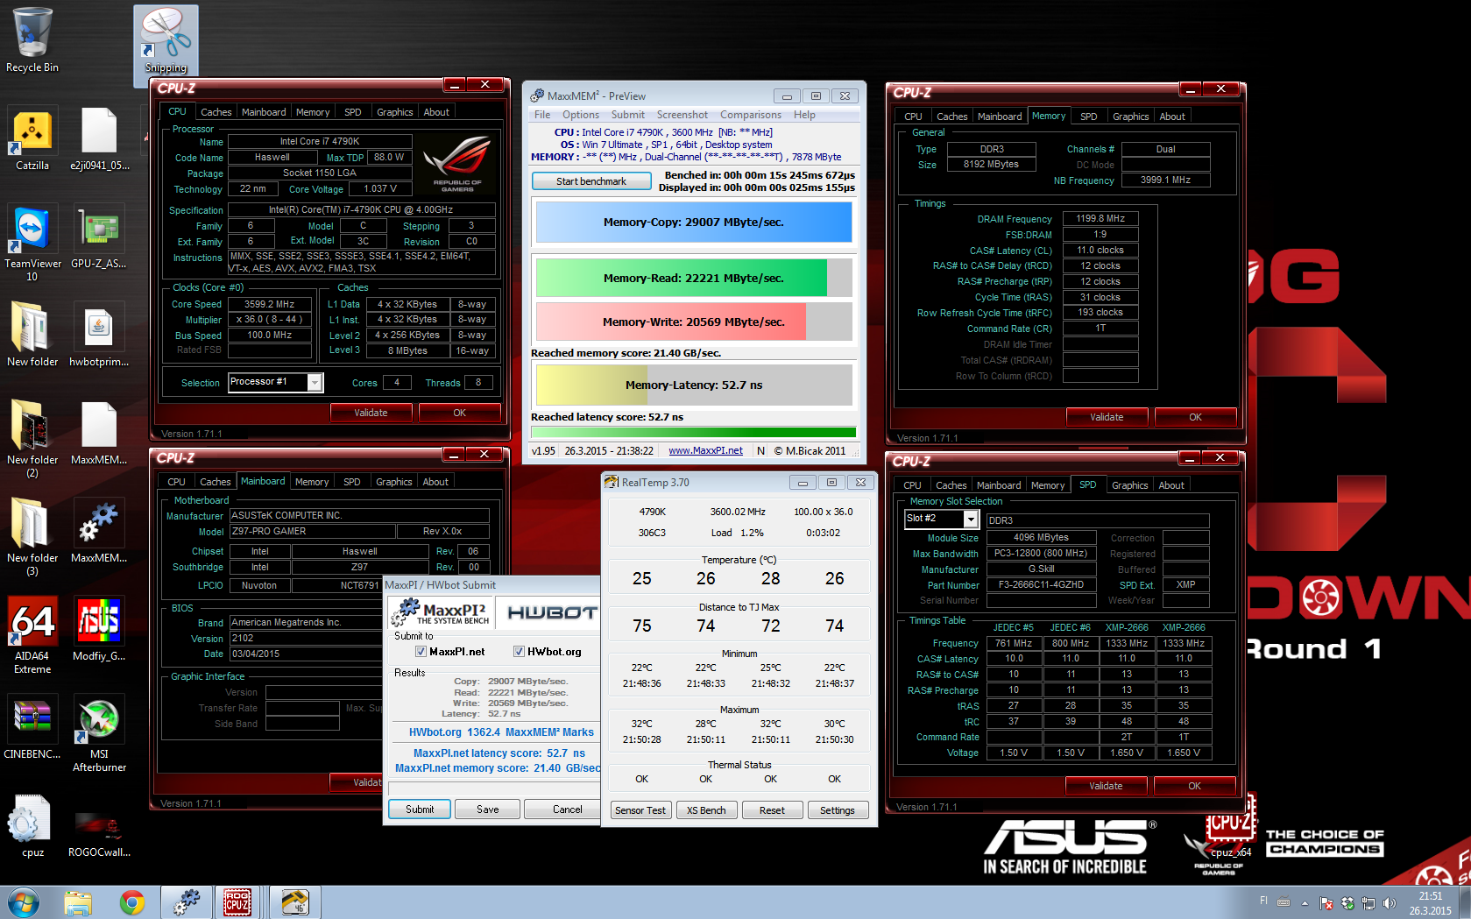Open the New folder (2) icon
1471x919 pixels.
pyautogui.click(x=32, y=439)
